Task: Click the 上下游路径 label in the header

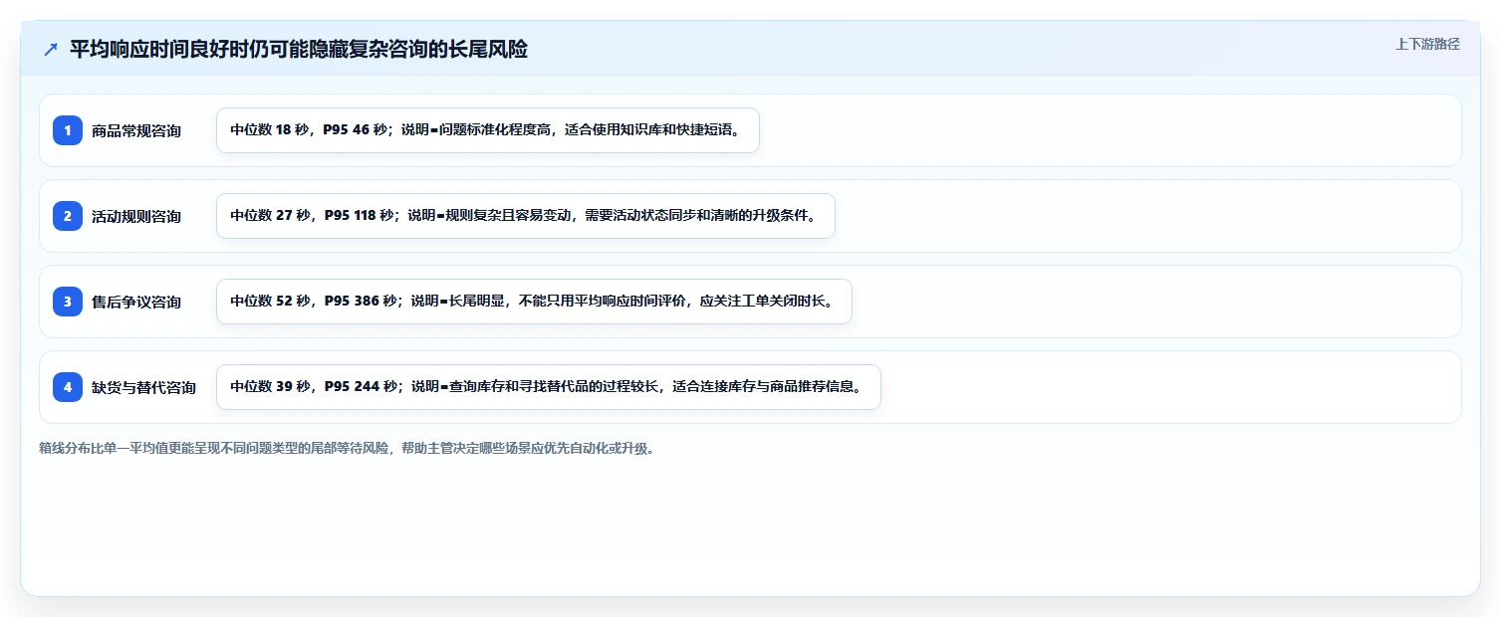Action: [x=1427, y=44]
